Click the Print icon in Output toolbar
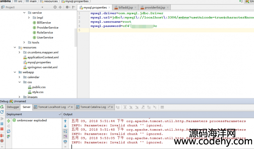Screen dimensions: 254x149 tap(65, 142)
